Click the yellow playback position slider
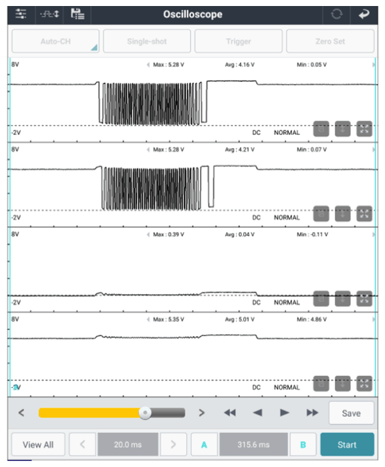385x467 pixels. pyautogui.click(x=112, y=413)
